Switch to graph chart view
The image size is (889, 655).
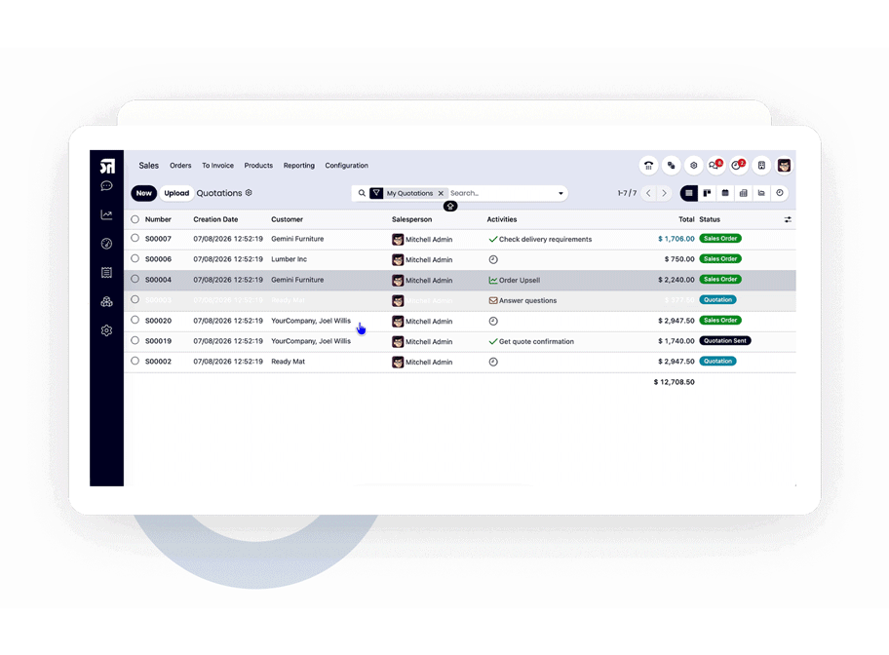point(761,193)
